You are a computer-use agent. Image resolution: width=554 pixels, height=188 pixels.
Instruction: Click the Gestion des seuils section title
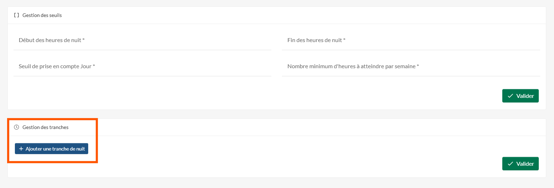(x=42, y=15)
